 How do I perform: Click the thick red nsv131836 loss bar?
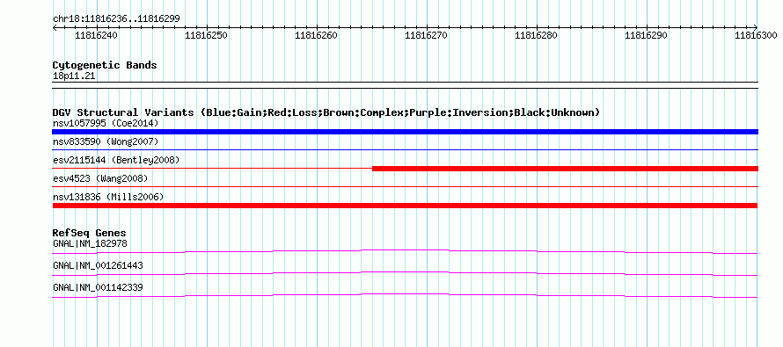click(405, 206)
